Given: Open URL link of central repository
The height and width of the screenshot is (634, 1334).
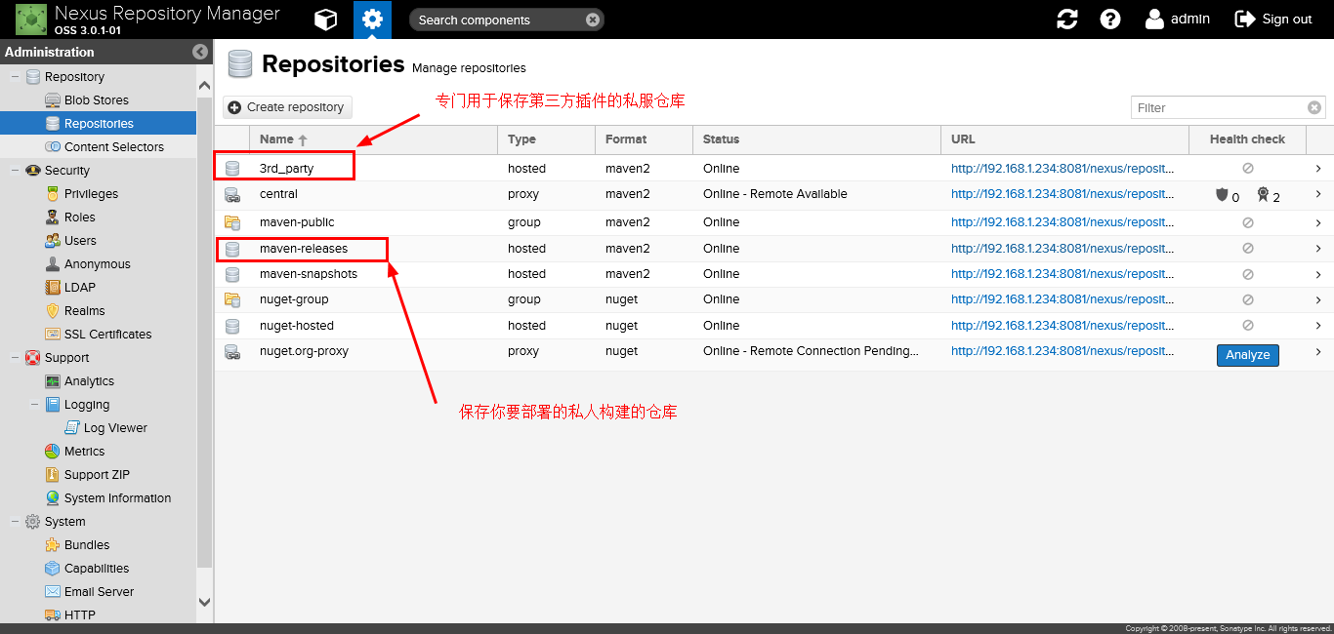Looking at the screenshot, I should pos(1063,194).
